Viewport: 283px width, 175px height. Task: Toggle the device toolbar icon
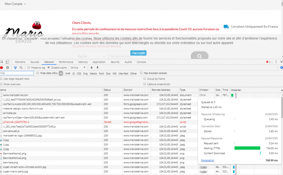click(7, 62)
